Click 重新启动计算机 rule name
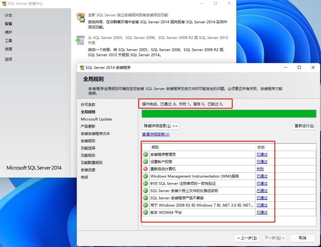The height and width of the screenshot is (247, 321). (x=163, y=169)
